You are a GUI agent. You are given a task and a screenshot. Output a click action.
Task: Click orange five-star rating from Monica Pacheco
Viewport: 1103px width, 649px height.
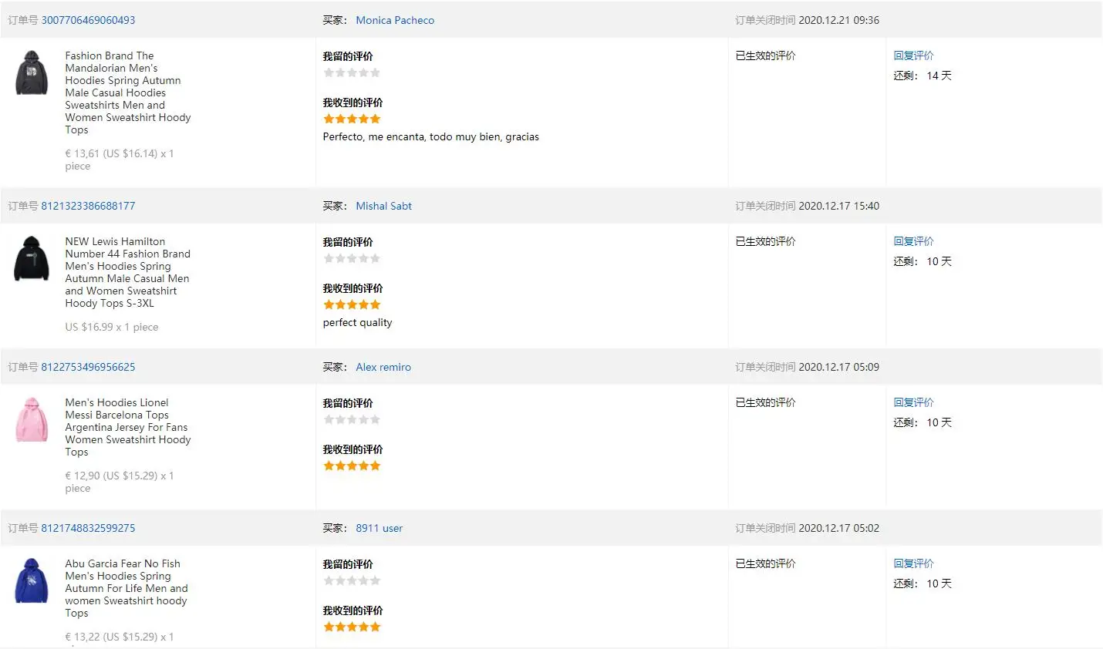pos(352,119)
